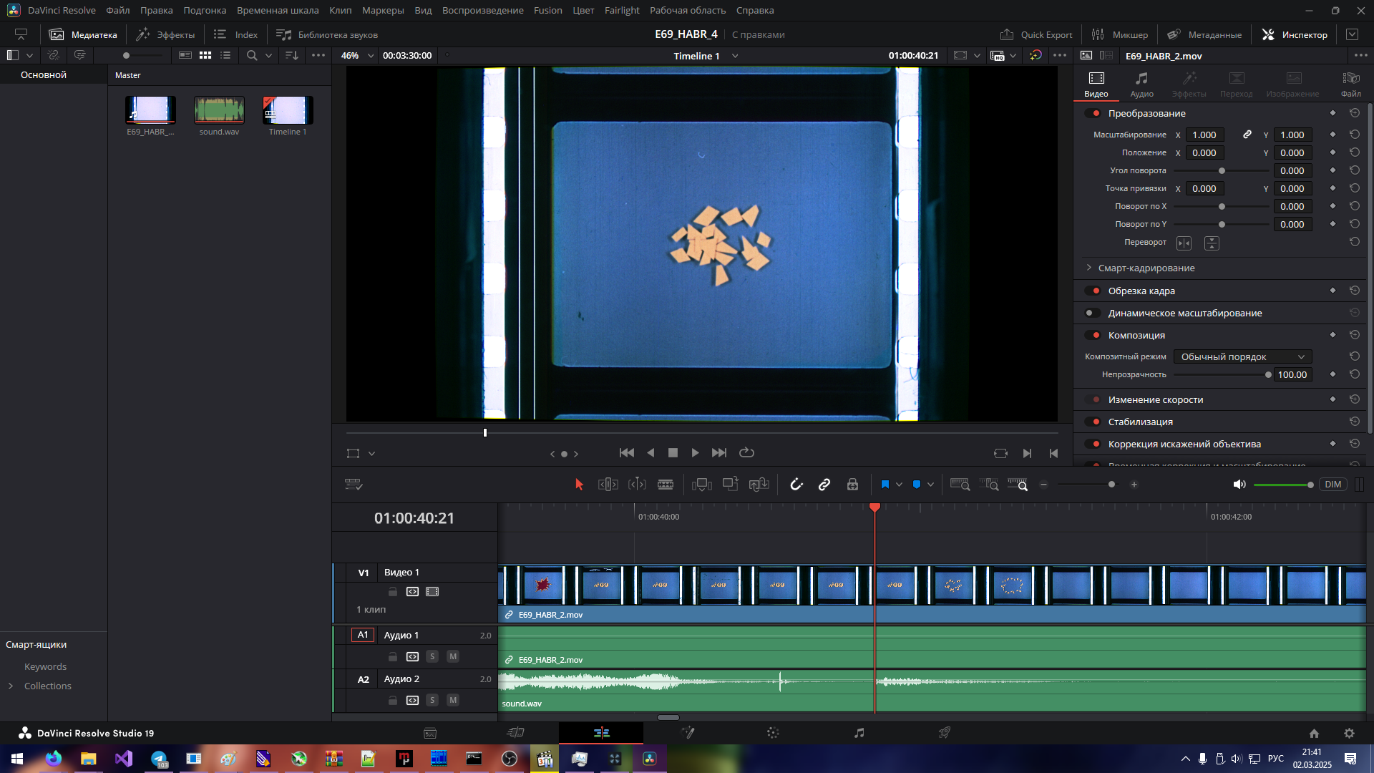Open project settings gear icon
Viewport: 1374px width, 773px height.
1349,733
